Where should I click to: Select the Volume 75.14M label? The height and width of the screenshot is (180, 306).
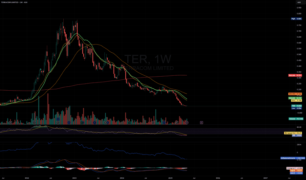[x=296, y=119]
